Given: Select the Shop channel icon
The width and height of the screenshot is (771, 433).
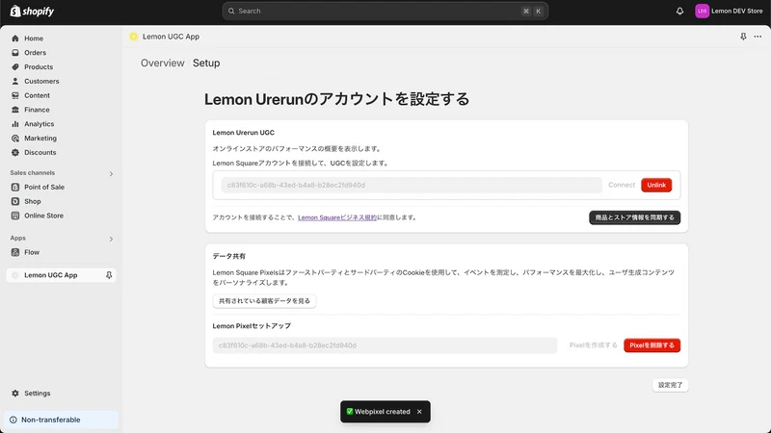Looking at the screenshot, I should coord(15,201).
